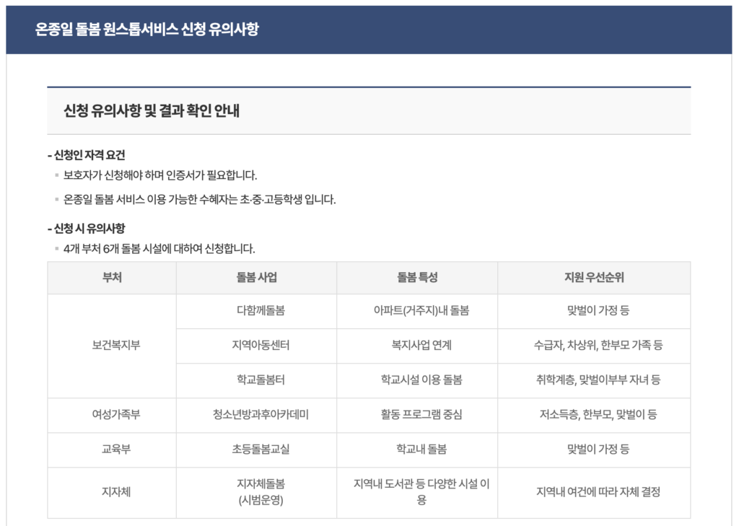Image resolution: width=739 pixels, height=526 pixels.
Task: Click the 돌봄 특성 column header
Action: 417,278
